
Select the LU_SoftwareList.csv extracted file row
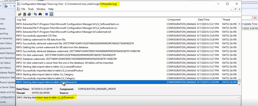click(x=126, y=28)
